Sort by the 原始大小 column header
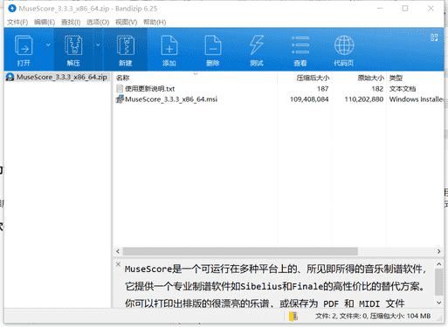This screenshot has height=327, width=448. pyautogui.click(x=370, y=78)
